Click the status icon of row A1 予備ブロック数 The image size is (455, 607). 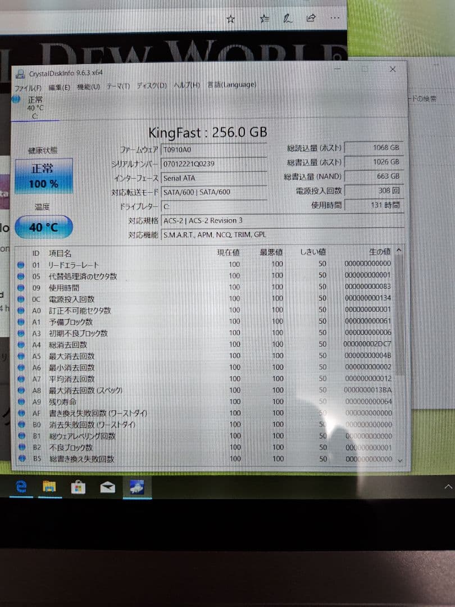(21, 321)
